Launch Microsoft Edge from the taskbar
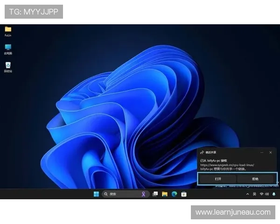 (x=174, y=194)
